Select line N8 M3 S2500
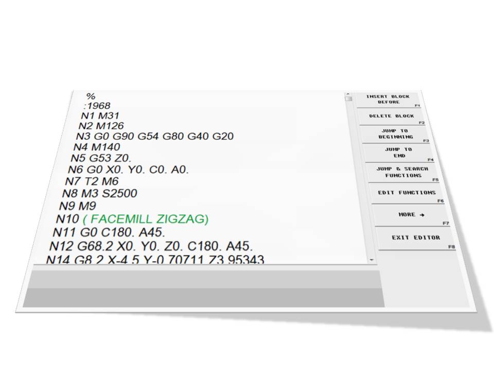The image size is (494, 371). tap(99, 193)
